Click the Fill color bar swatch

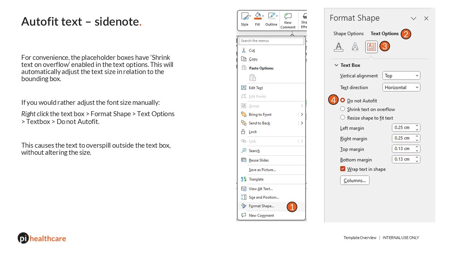[258, 19]
